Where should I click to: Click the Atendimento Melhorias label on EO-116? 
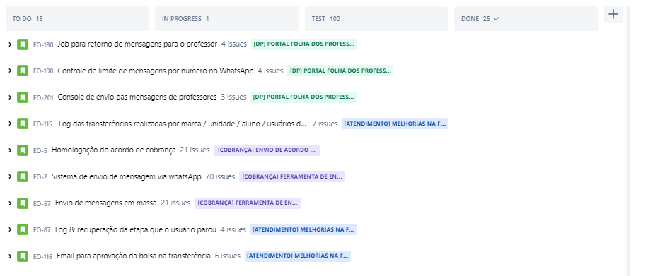point(298,256)
